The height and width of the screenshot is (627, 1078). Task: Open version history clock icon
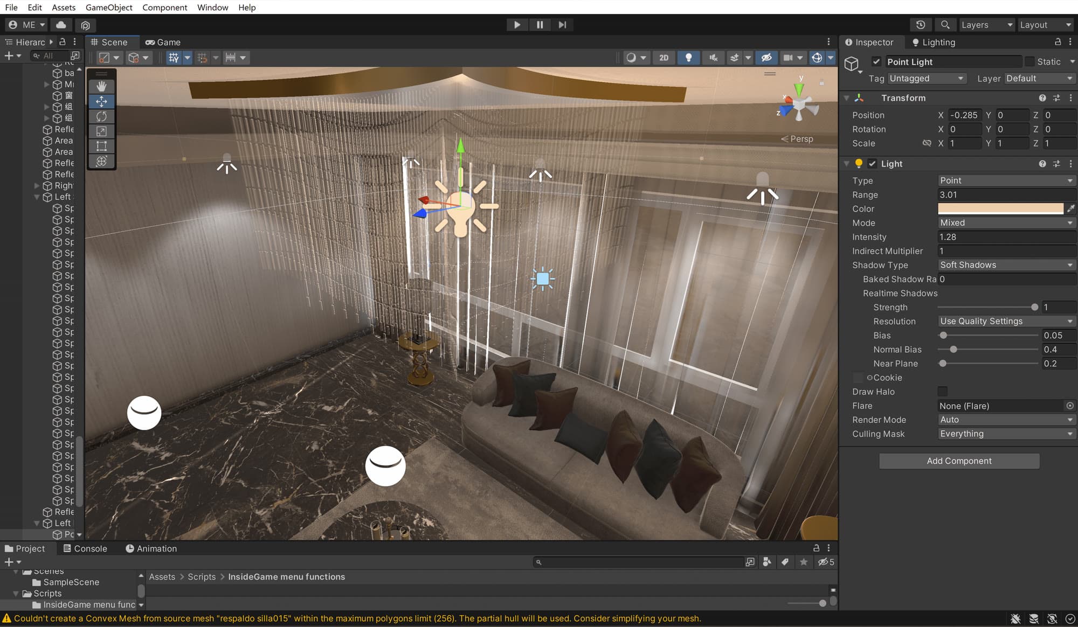coord(921,25)
